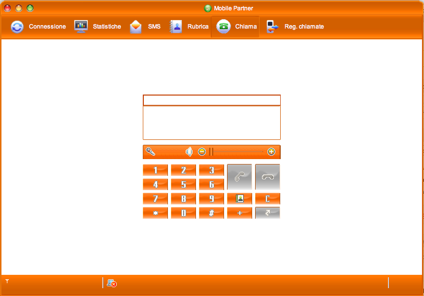The width and height of the screenshot is (424, 296).
Task: Open contacts picker on the keypad
Action: (x=240, y=199)
